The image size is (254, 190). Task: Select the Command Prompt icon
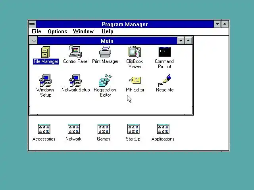coord(165,52)
